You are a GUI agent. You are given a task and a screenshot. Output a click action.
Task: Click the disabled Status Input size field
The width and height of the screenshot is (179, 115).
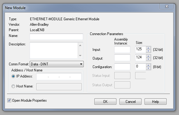(141, 75)
